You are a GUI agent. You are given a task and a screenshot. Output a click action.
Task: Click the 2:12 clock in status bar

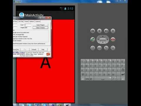70,9
